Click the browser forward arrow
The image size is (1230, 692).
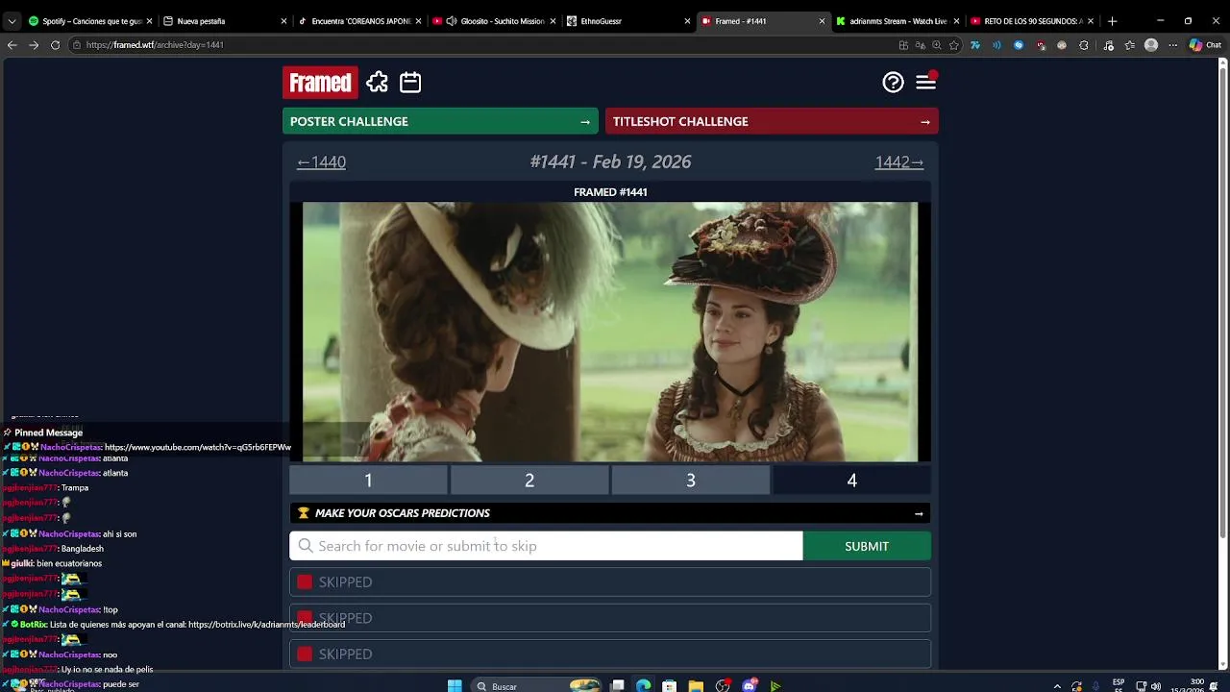tap(33, 45)
